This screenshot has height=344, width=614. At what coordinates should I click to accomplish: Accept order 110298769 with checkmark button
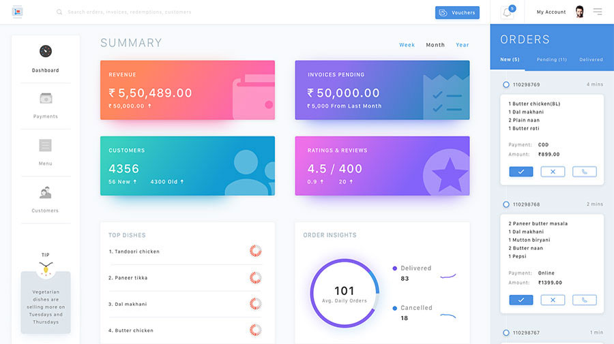click(x=521, y=172)
